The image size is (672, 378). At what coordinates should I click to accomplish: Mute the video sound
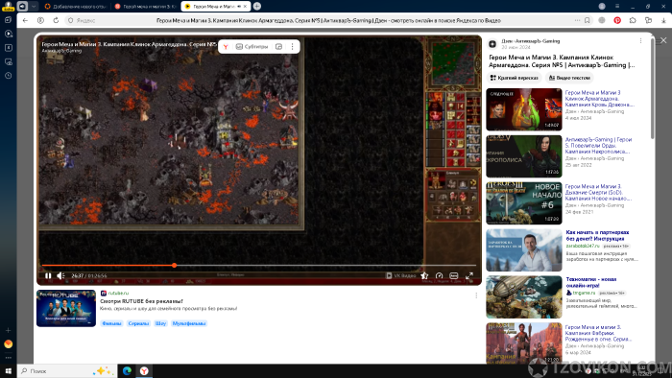pos(60,275)
